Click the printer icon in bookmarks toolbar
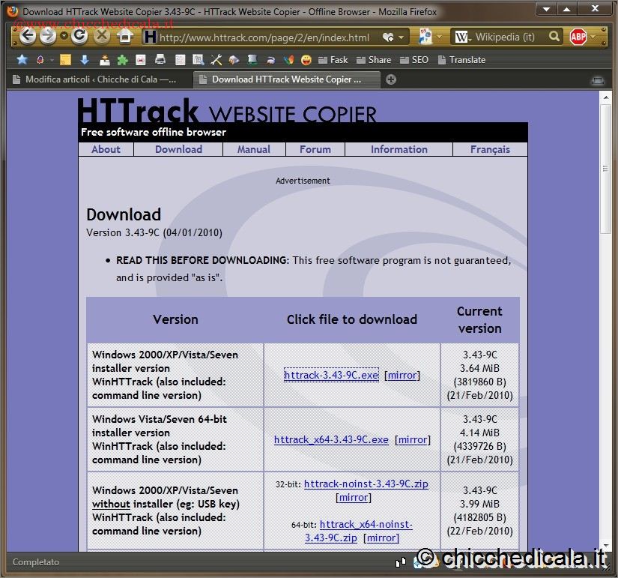Image resolution: width=618 pixels, height=578 pixels. [160, 60]
